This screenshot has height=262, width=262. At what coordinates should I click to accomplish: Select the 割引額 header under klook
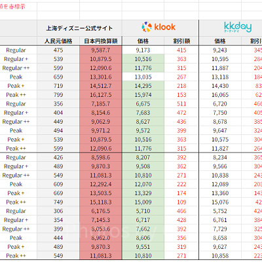[181, 41]
